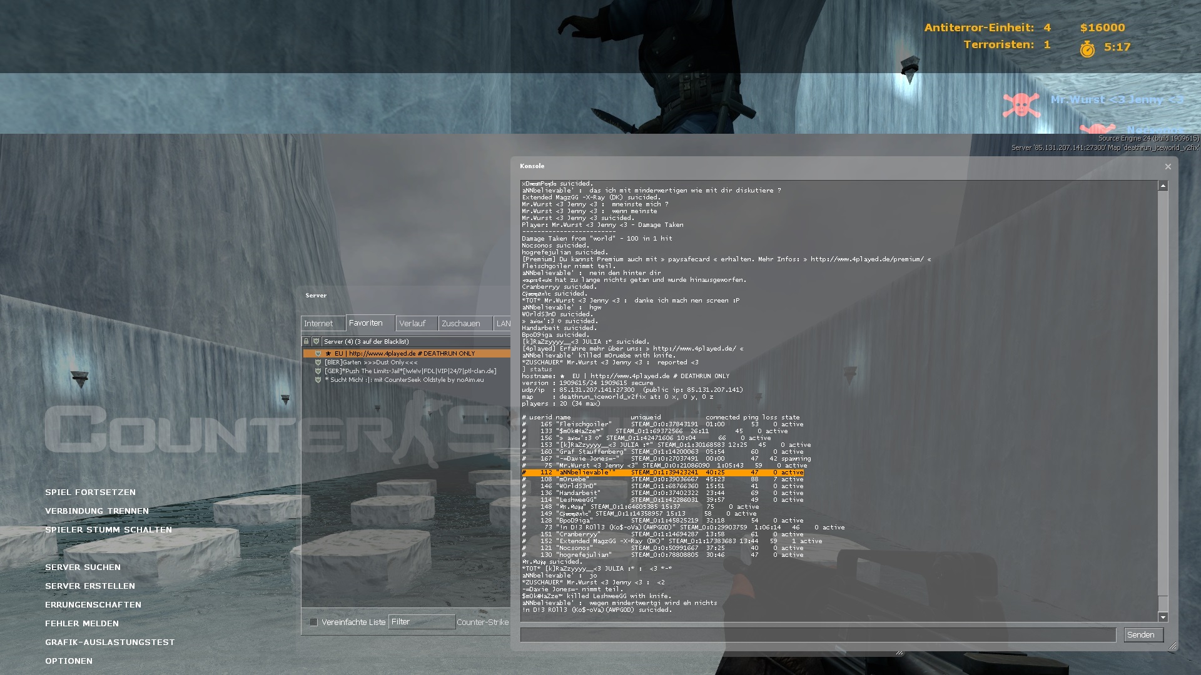Click the hostname line in the console output
The width and height of the screenshot is (1201, 675).
pos(626,376)
